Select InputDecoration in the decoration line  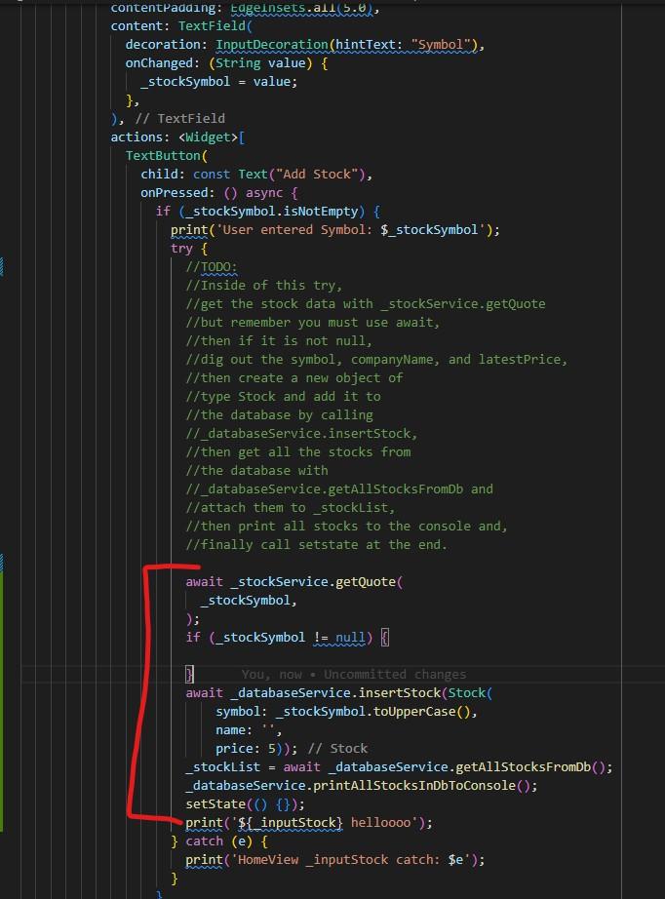[x=272, y=44]
